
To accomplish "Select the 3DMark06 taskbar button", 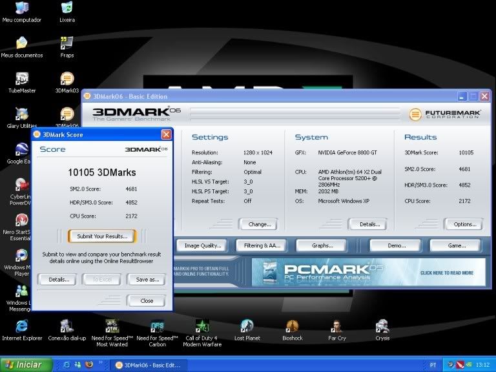I will pos(149,365).
